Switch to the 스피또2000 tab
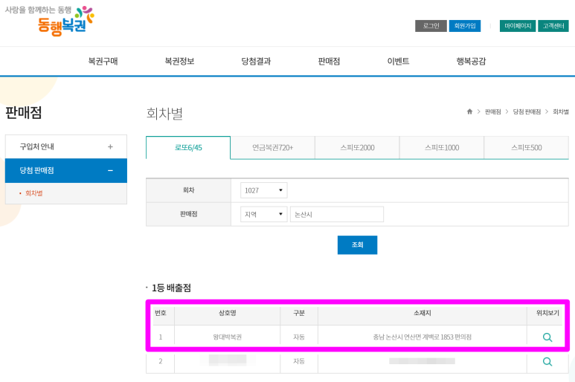The height and width of the screenshot is (382, 575). [357, 148]
